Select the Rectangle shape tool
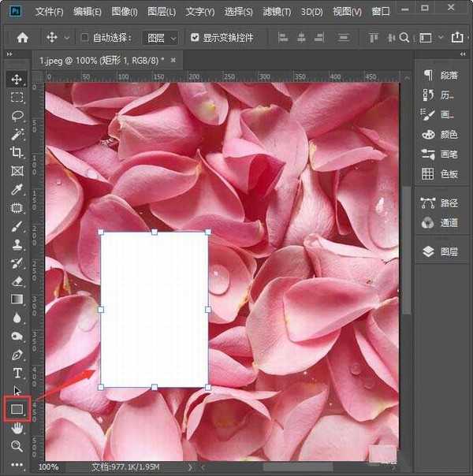The height and width of the screenshot is (476, 473). [x=17, y=409]
